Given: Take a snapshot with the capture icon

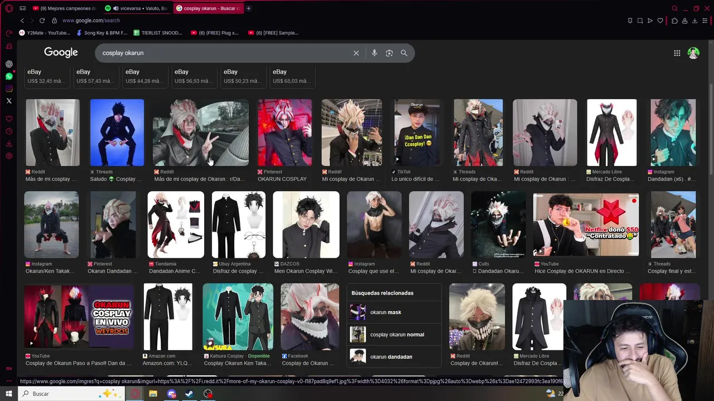Looking at the screenshot, I should pos(640,21).
